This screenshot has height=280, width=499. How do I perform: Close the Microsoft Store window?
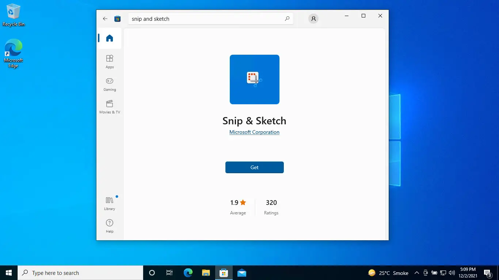click(x=380, y=16)
